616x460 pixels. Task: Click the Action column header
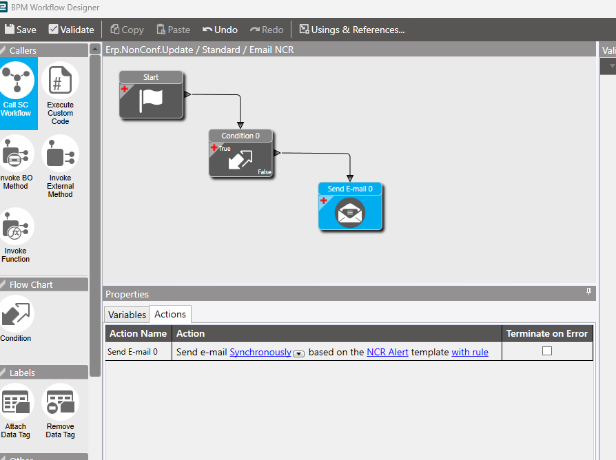337,333
